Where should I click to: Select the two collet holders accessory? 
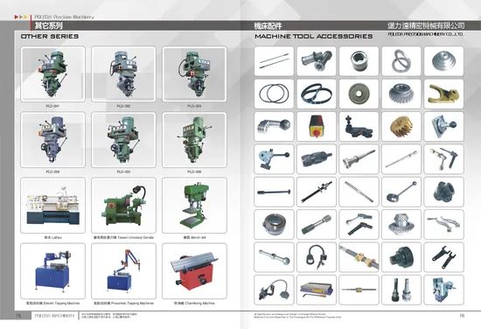click(401, 290)
